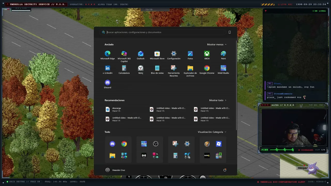
Task: Open the calculator icon in the Todo utilities group
Action: (x=175, y=156)
